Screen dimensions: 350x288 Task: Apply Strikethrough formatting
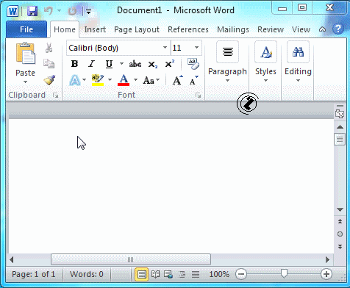pyautogui.click(x=135, y=65)
